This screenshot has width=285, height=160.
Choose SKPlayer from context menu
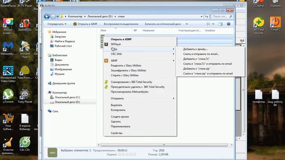(x=140, y=44)
